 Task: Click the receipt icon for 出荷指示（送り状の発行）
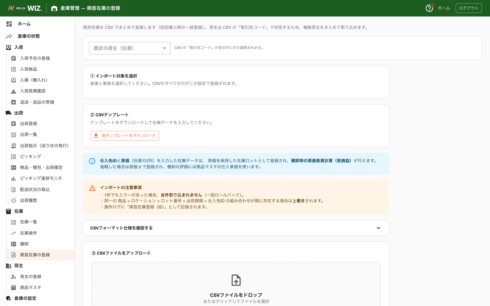tap(13, 146)
